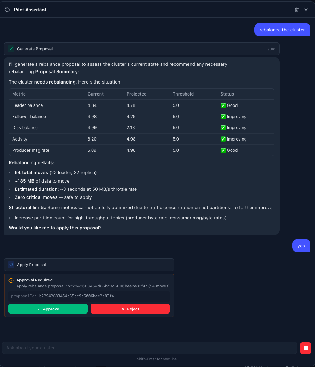Screen dimensions: 315x367
Task: Click the Follower balance Improving status checkmark
Action: [x=223, y=116]
